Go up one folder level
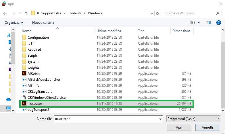Screen dimensions: 225x134 click(x=26, y=13)
